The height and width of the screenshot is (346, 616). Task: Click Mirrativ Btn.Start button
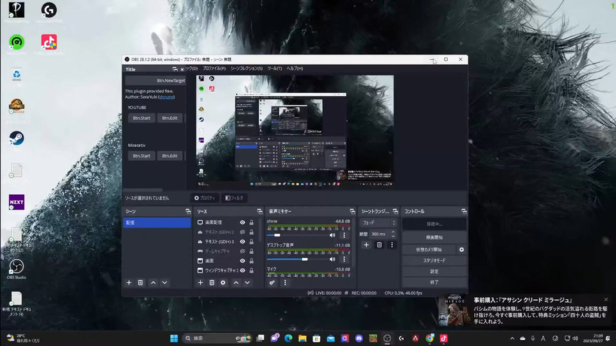pyautogui.click(x=141, y=156)
